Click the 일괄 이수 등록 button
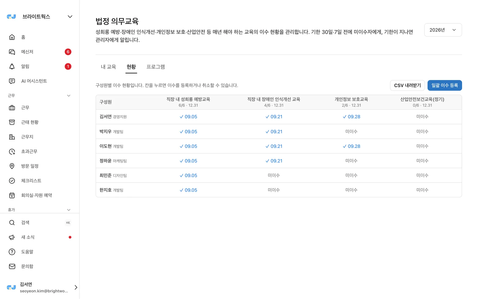 (445, 85)
